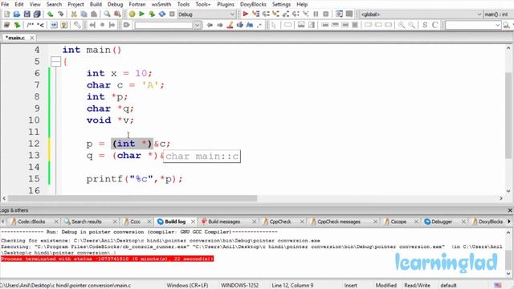Toggle match case Aa in search bar
This screenshot has height=289, width=514.
click(x=250, y=25)
